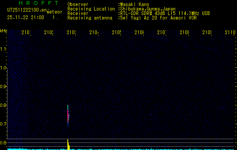Select the 1.0 frequency tick label
This screenshot has width=237, height=150.
[4, 67]
